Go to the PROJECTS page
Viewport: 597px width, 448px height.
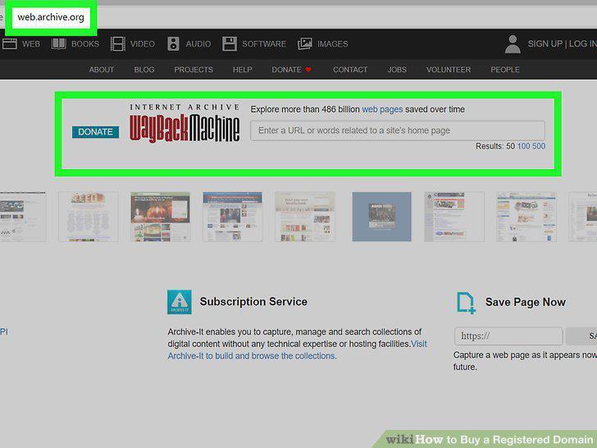coord(194,70)
